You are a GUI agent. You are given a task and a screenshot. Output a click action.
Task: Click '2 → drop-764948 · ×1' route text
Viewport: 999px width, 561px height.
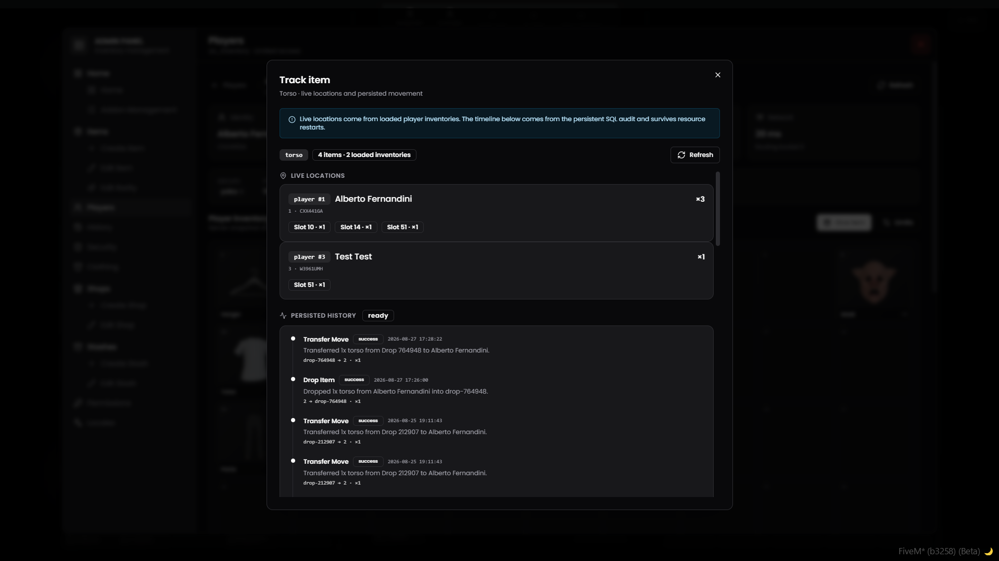tap(332, 401)
